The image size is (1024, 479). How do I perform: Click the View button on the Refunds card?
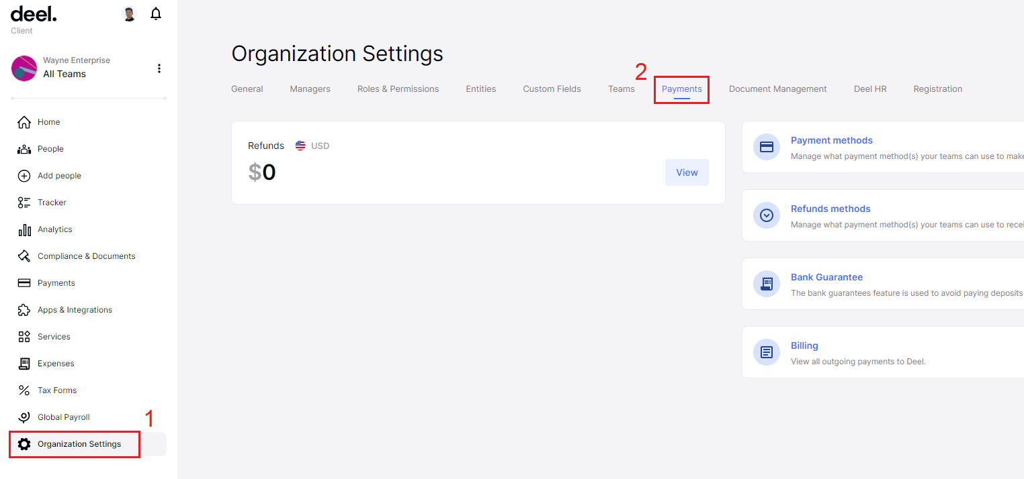click(x=687, y=172)
